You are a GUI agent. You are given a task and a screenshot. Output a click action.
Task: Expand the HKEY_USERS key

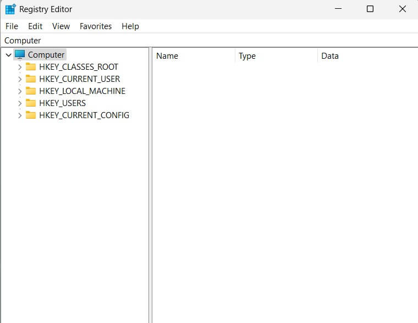(20, 103)
